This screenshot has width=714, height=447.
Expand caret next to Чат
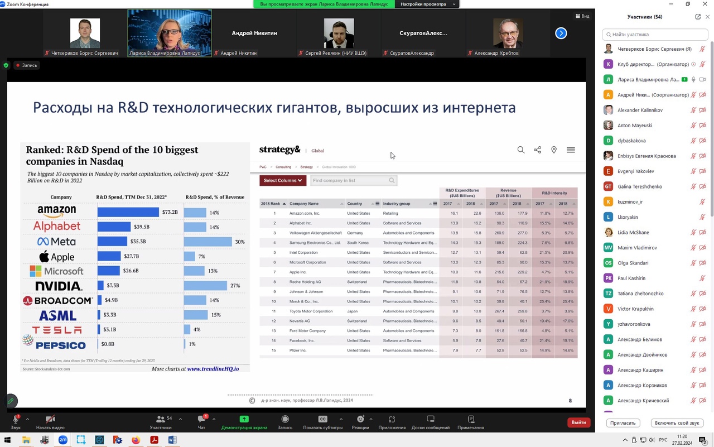214,419
